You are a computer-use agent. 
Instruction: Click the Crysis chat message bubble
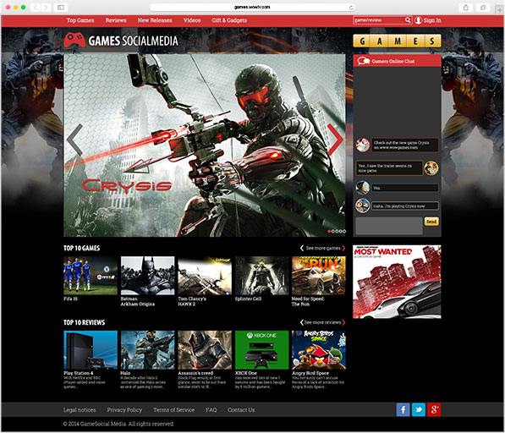[x=405, y=145]
